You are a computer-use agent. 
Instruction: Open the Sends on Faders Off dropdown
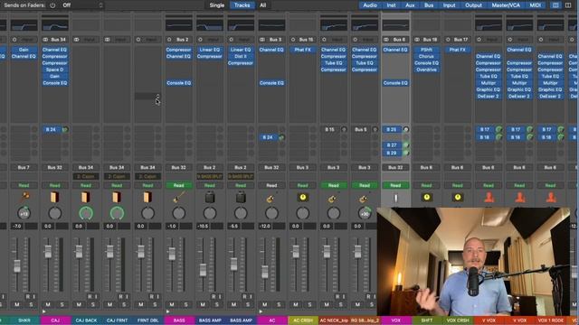[x=82, y=5]
